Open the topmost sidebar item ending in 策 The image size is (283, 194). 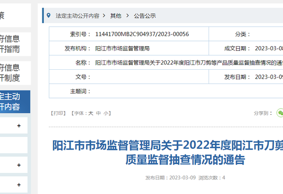15,15
